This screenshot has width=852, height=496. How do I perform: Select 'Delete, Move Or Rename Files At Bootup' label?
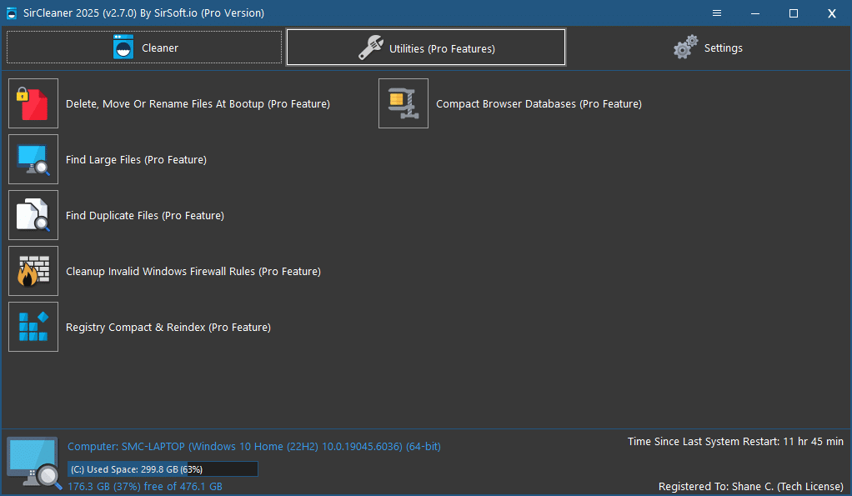pos(198,103)
